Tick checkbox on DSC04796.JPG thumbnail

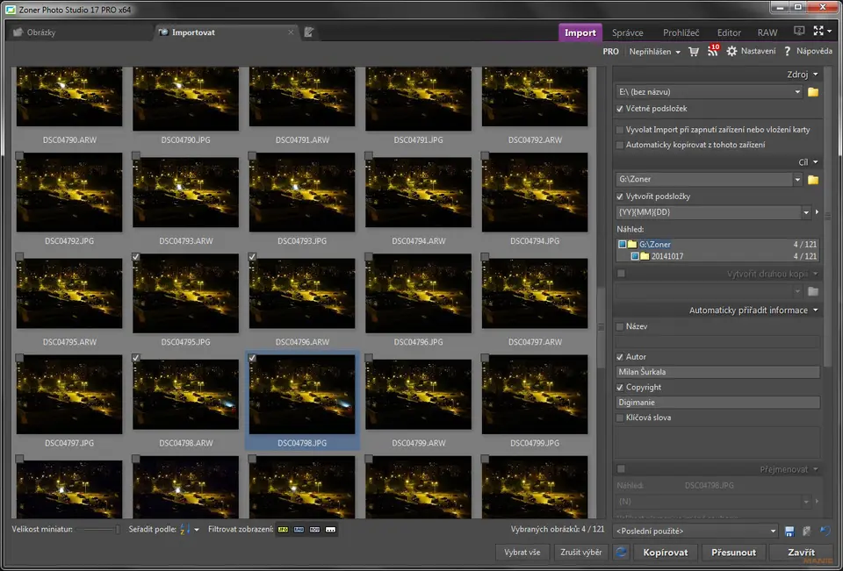tap(370, 257)
